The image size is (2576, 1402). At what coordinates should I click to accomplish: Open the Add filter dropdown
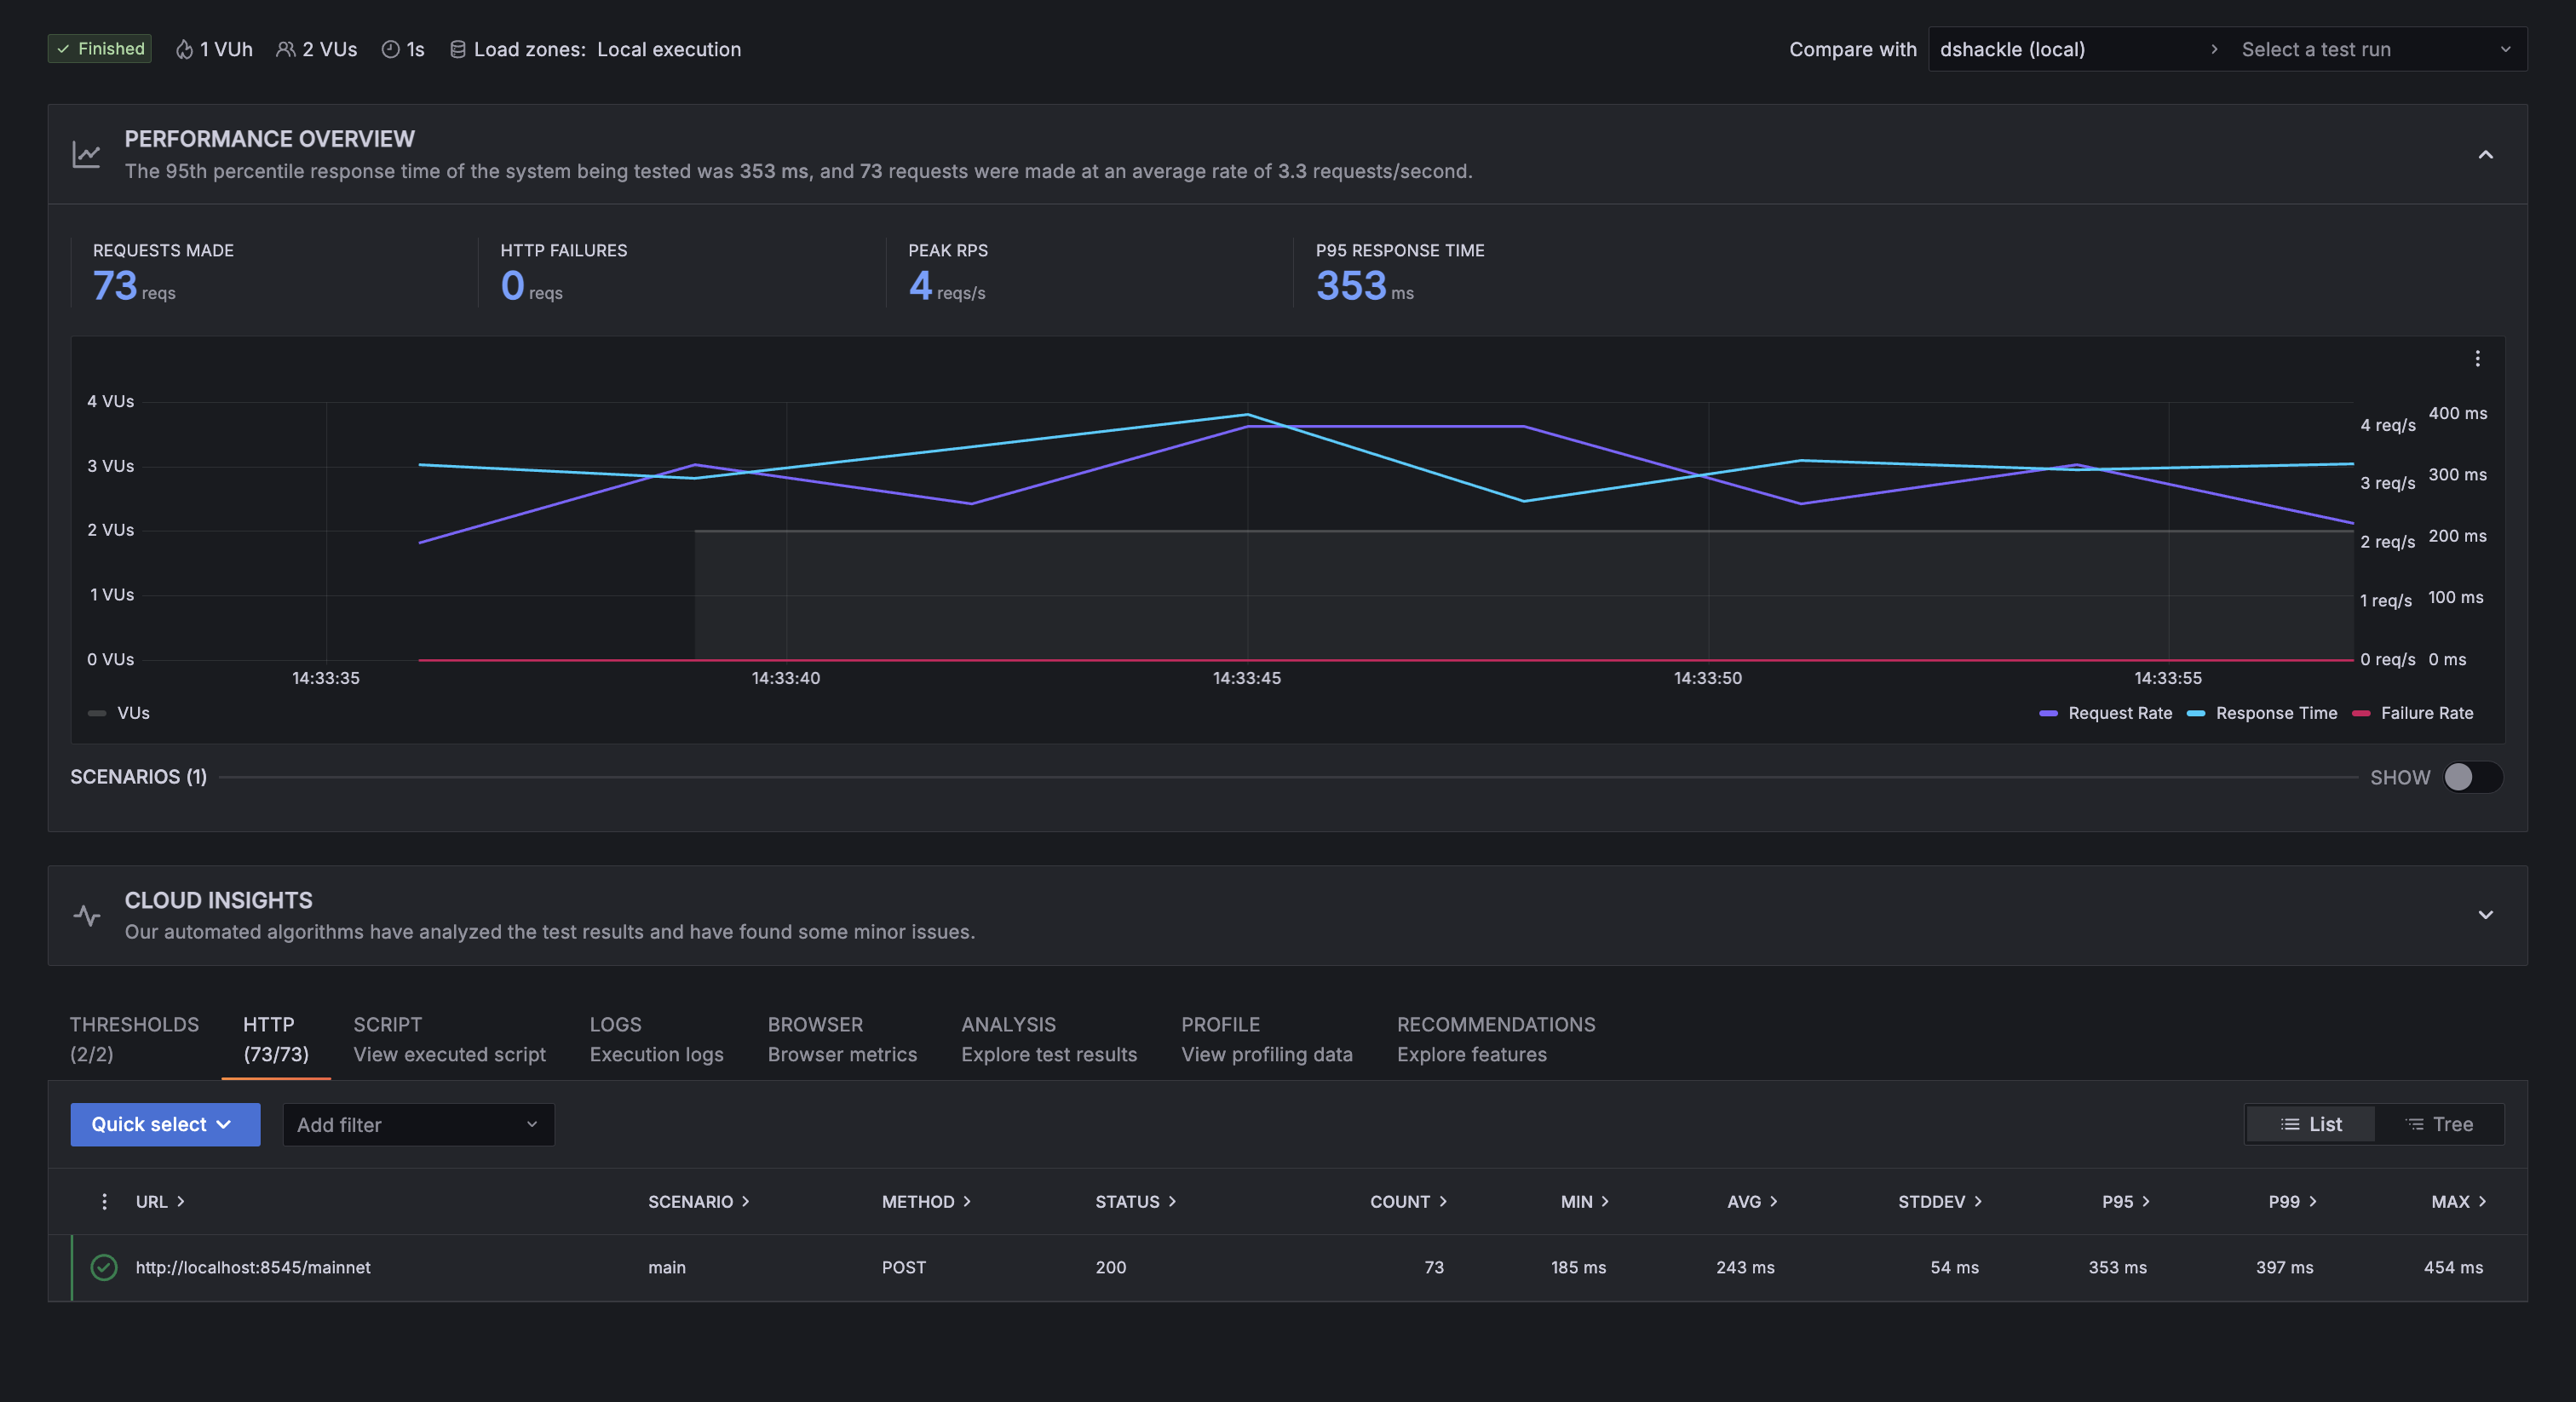click(418, 1124)
